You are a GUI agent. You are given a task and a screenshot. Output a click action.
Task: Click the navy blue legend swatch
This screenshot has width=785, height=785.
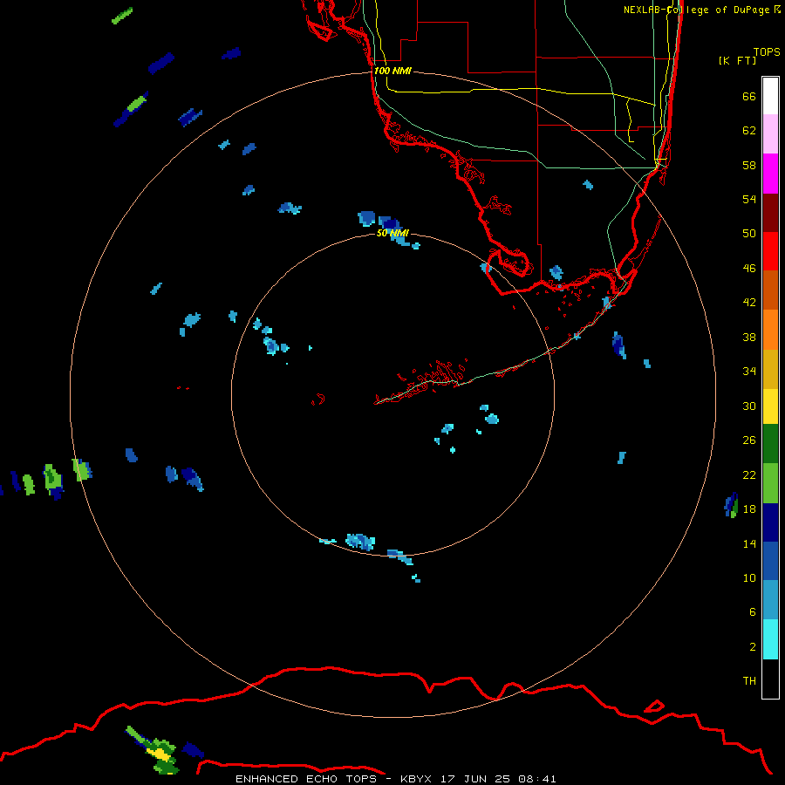coord(770,522)
